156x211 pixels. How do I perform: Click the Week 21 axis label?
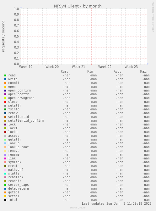[x=78, y=67]
